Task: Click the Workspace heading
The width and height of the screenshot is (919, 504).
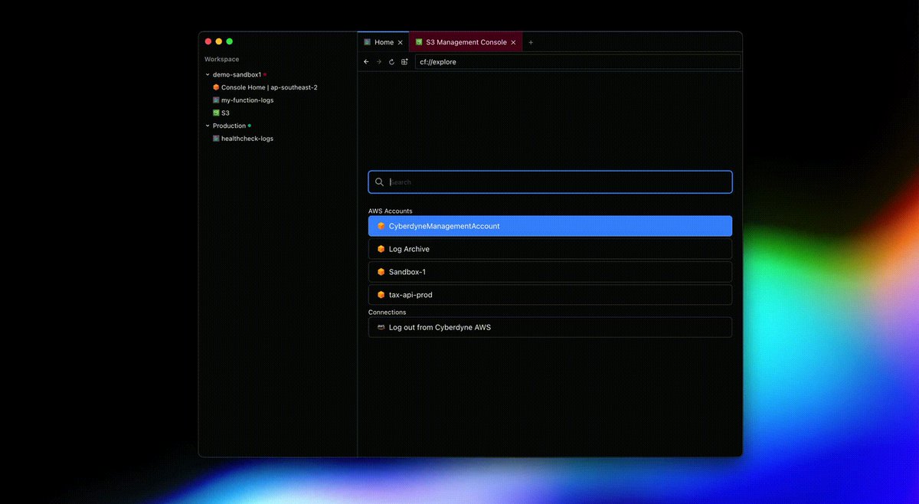Action: click(221, 59)
